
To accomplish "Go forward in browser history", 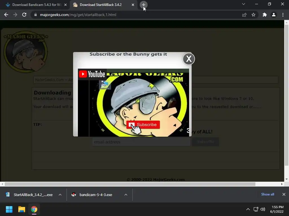I will coord(15,15).
